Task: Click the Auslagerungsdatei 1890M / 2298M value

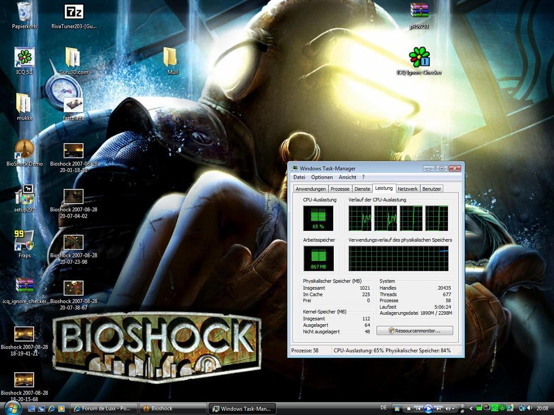Action: coord(436,313)
